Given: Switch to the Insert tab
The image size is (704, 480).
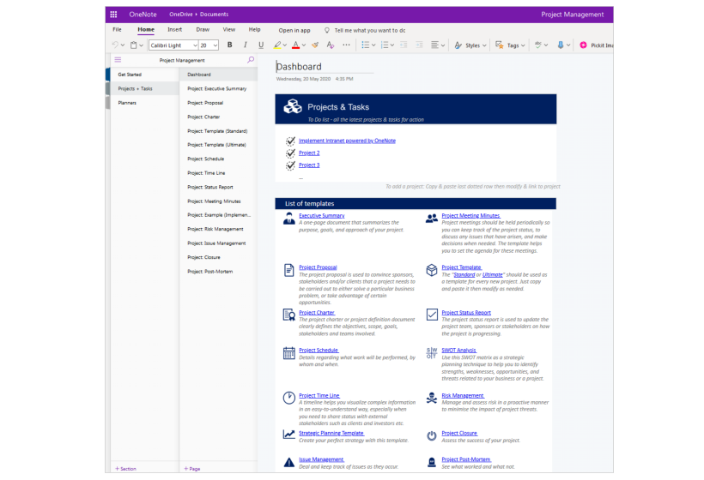Looking at the screenshot, I should [174, 30].
